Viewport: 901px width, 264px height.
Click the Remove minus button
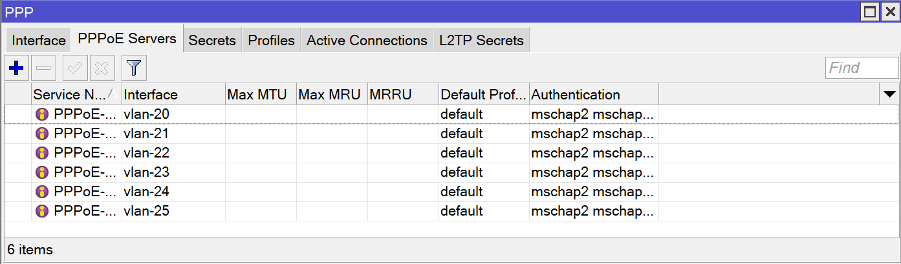click(43, 68)
